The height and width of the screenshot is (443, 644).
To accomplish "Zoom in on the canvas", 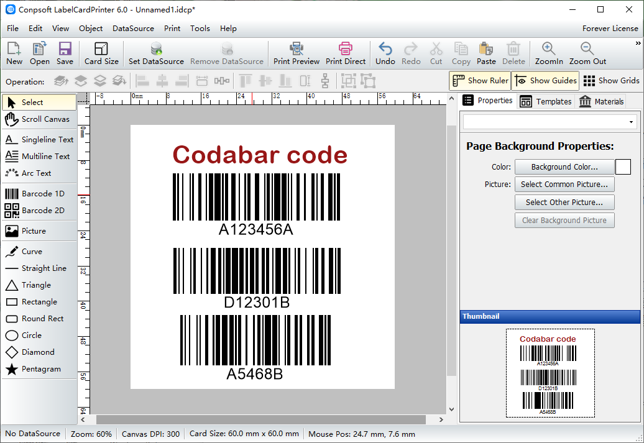I will (549, 53).
